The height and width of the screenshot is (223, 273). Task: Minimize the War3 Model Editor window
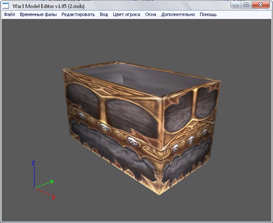(x=236, y=5)
